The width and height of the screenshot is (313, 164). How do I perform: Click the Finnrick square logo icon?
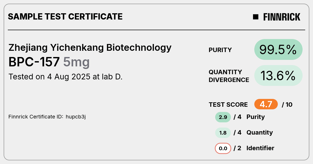coord(256,17)
